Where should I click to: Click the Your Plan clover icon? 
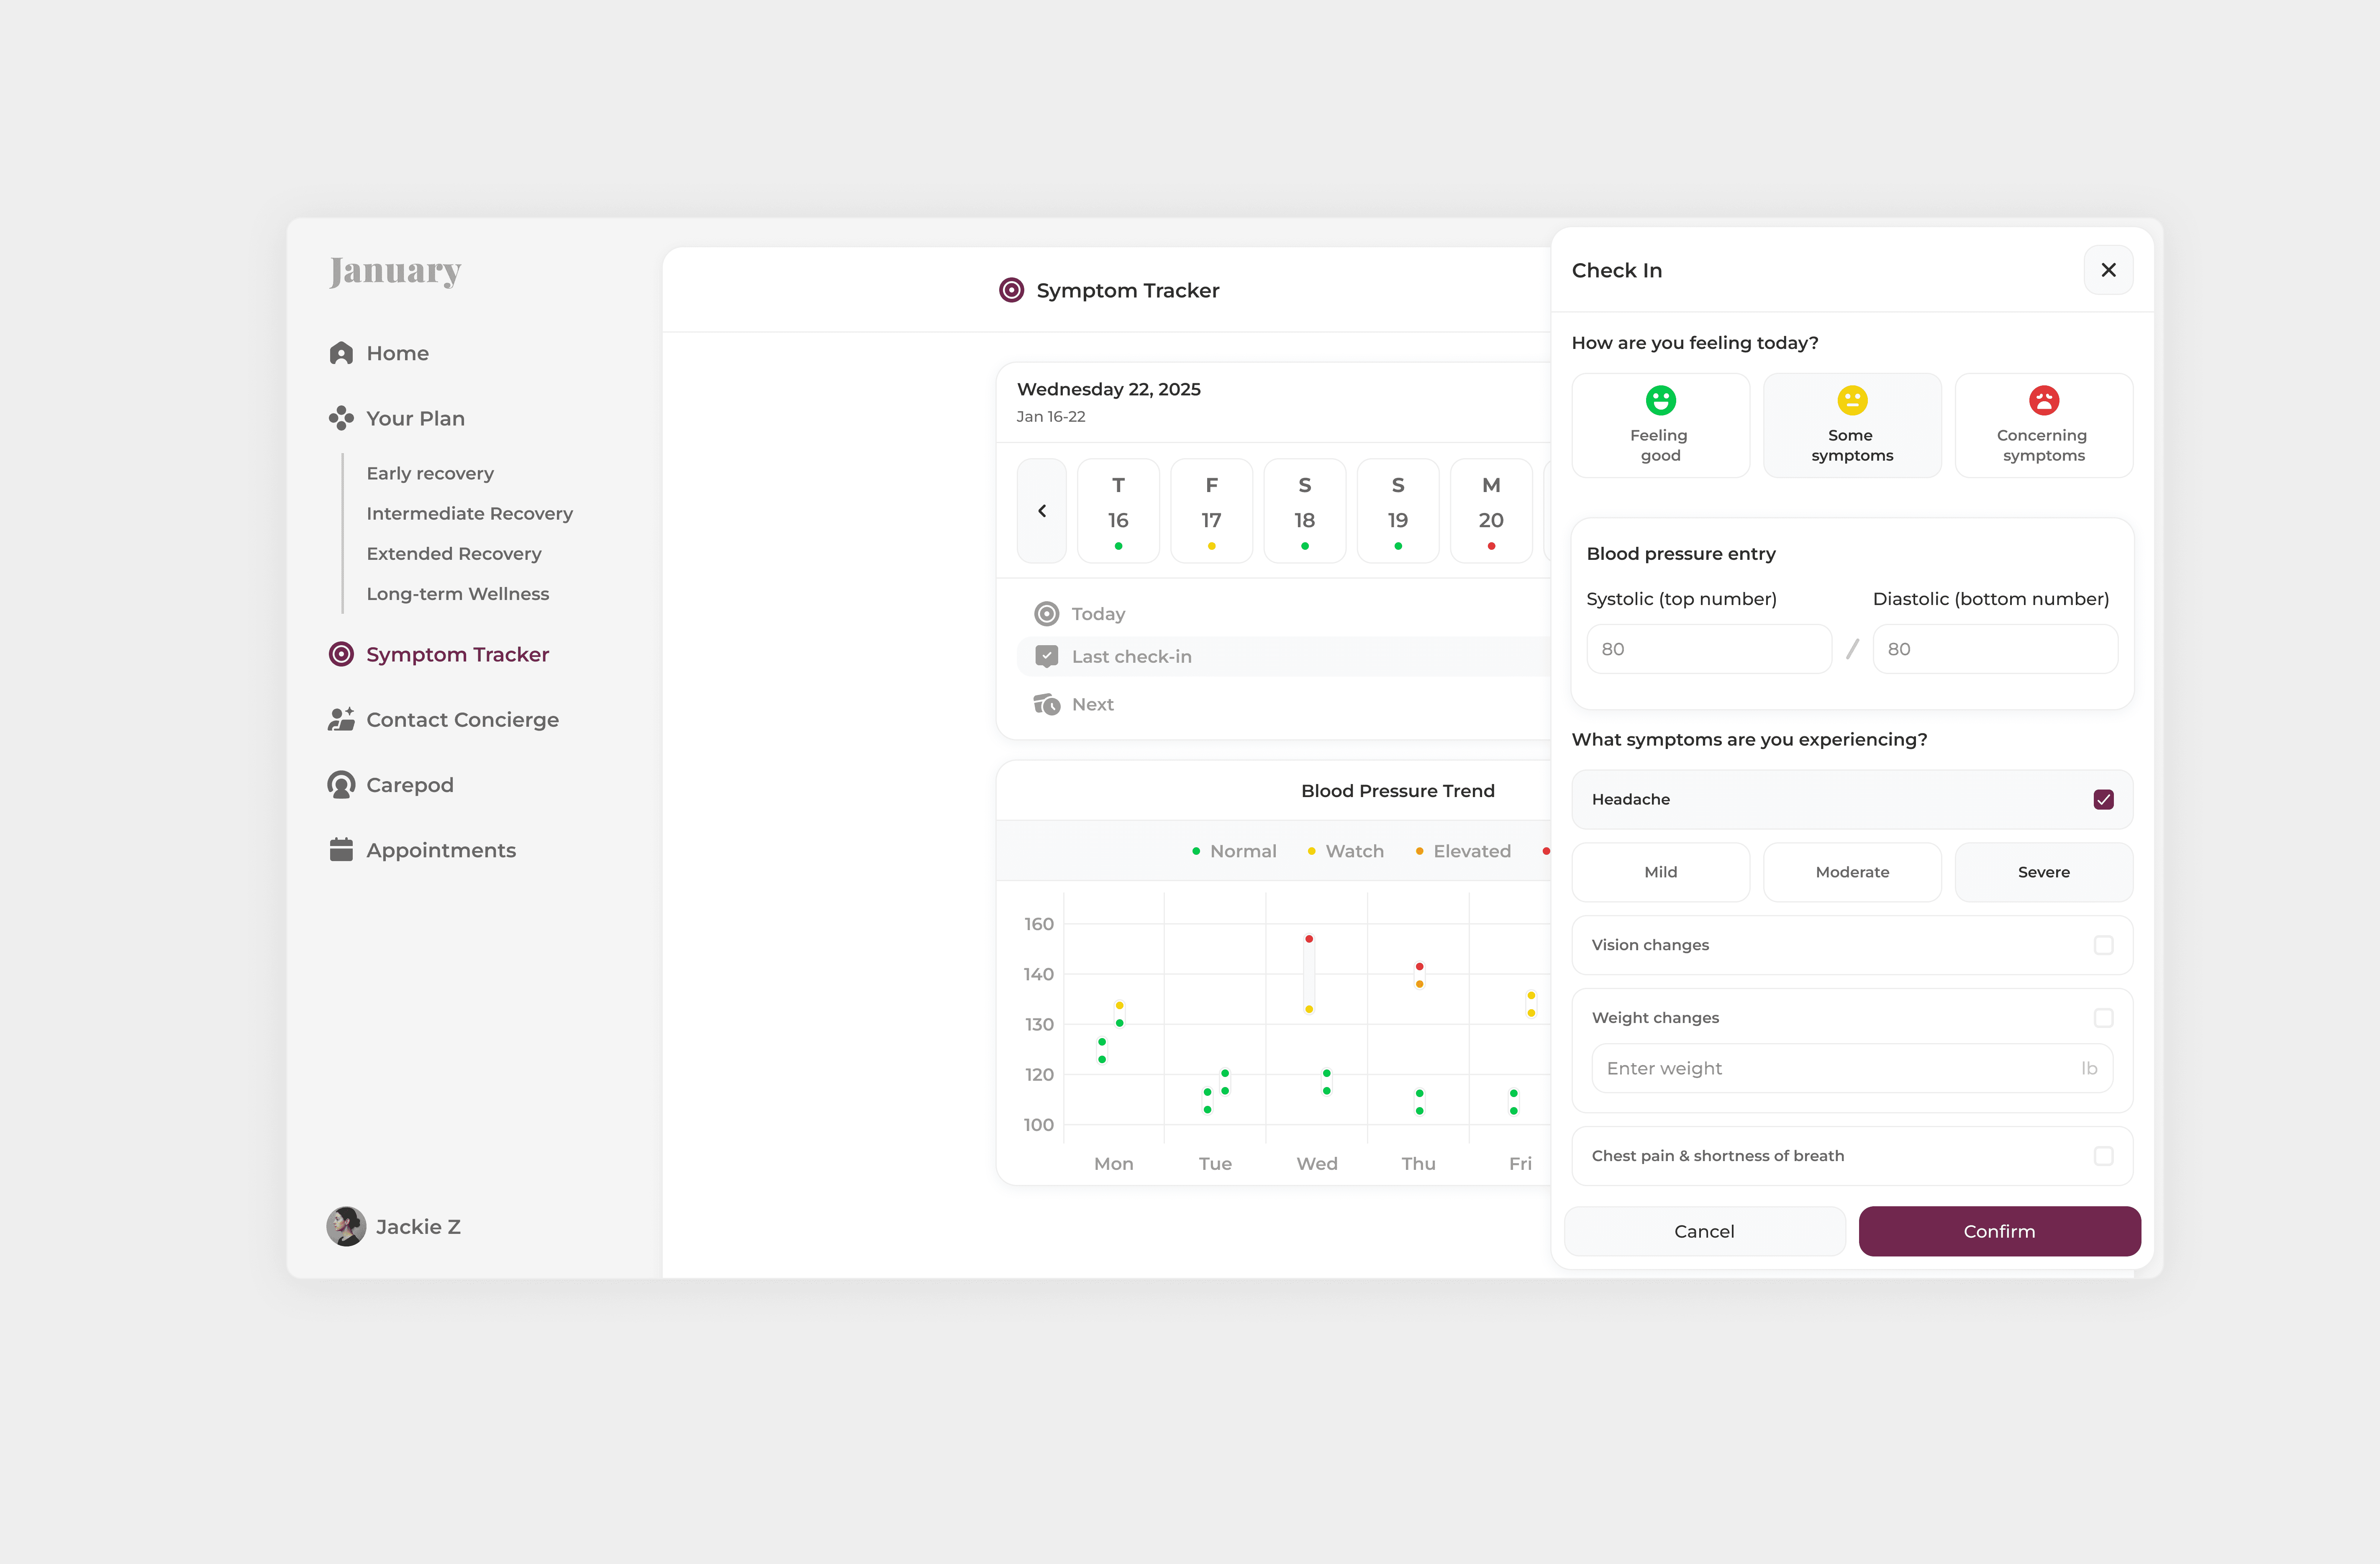341,418
